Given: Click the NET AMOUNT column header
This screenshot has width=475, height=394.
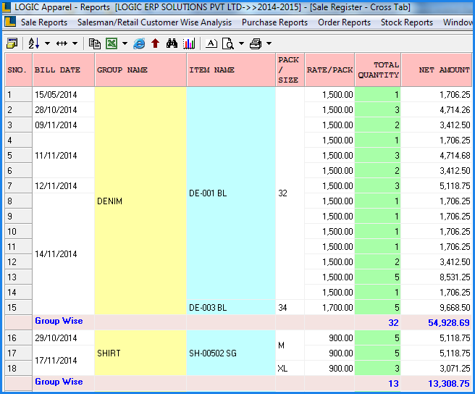Looking at the screenshot, I should click(x=437, y=70).
